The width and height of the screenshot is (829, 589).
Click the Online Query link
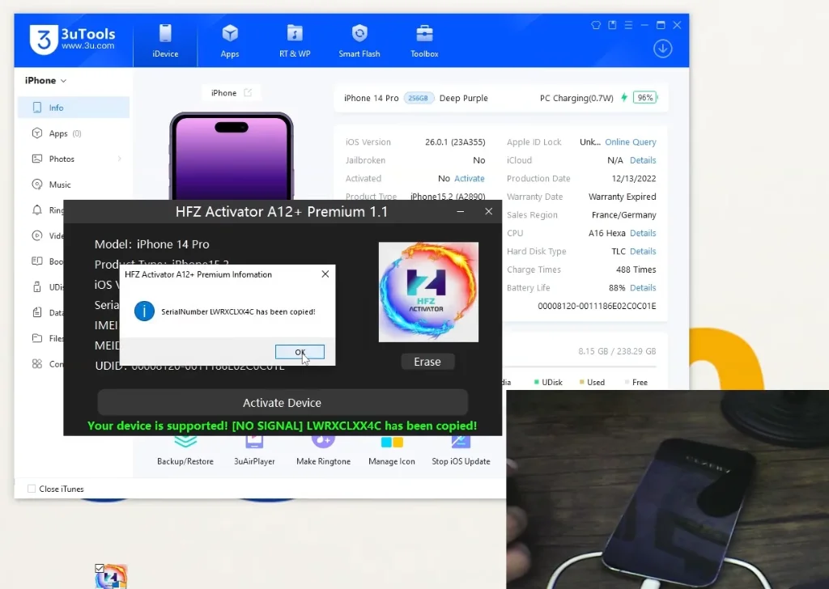point(630,142)
